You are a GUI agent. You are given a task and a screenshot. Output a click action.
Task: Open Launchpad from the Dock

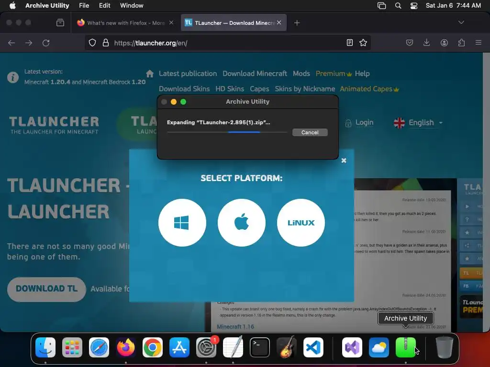(x=72, y=347)
